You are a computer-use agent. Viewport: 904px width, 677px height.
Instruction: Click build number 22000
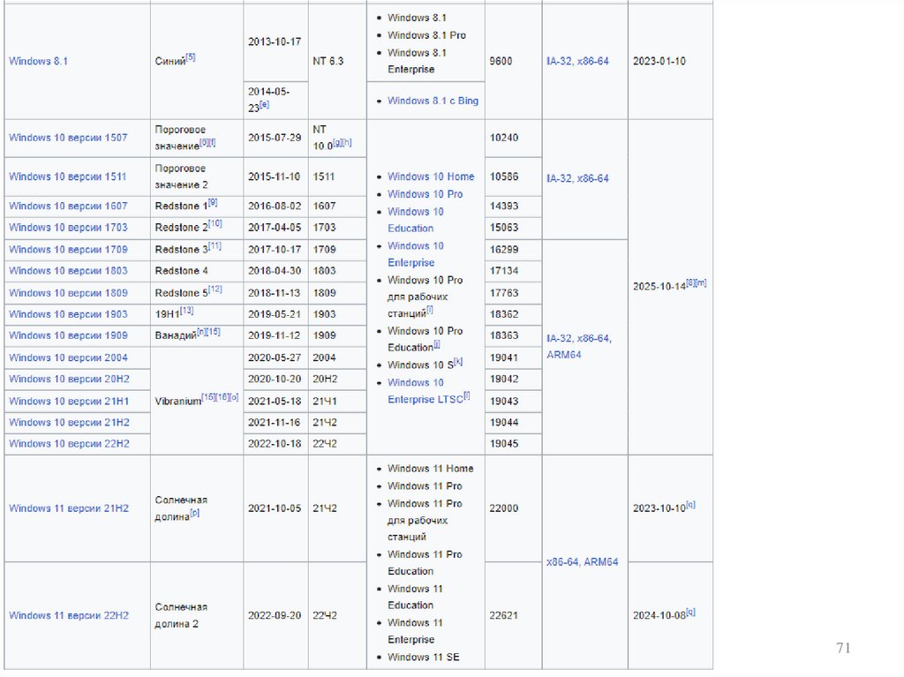point(504,508)
